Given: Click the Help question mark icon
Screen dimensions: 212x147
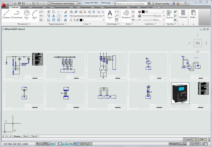Looking at the screenshot, I should point(185,4).
